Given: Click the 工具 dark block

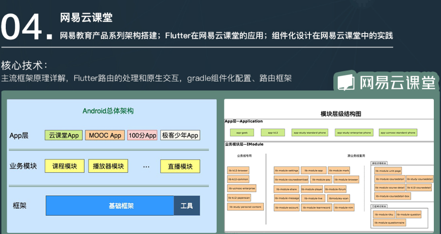Looking at the screenshot, I should [187, 206].
